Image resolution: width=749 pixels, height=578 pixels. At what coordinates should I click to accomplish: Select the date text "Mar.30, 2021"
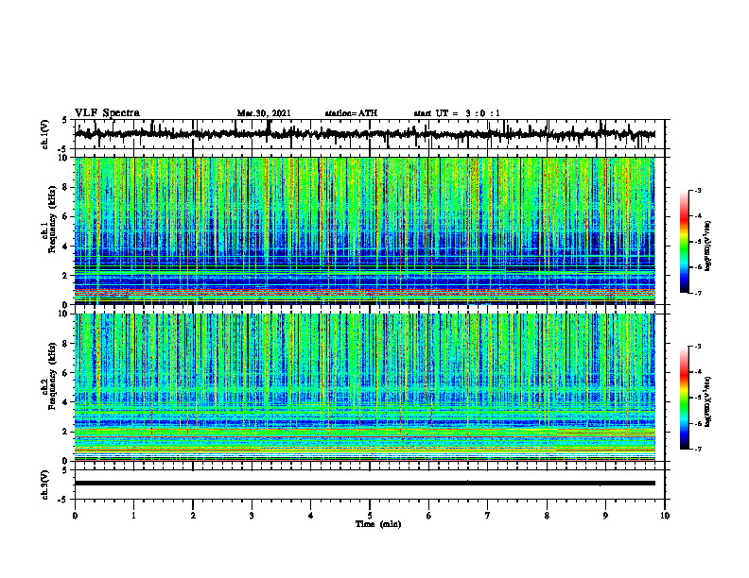click(x=264, y=113)
